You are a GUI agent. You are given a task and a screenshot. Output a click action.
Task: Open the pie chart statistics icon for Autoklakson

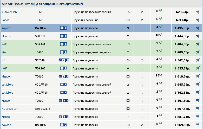pyautogui.click(x=161, y=10)
